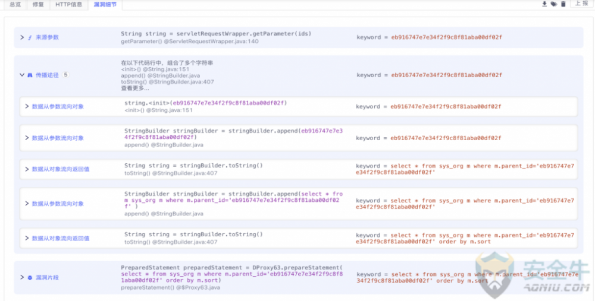595x301 pixels.
Task: Click 数据从对象流向返回值 label in last toString row
Action: 61,238
